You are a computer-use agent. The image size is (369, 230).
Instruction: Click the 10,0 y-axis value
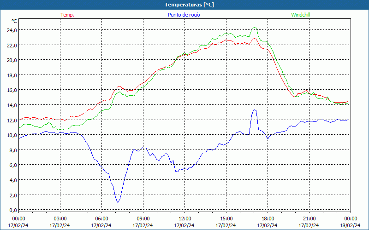coord(12,135)
